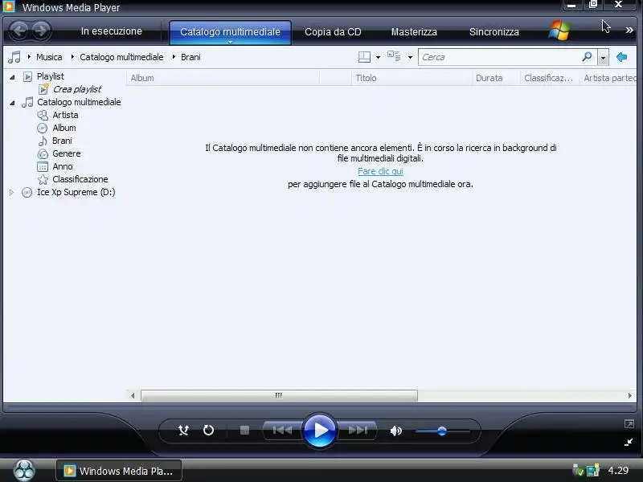Toggle repeat playback mode
Viewport: 643px width, 482px height.
pyautogui.click(x=208, y=431)
